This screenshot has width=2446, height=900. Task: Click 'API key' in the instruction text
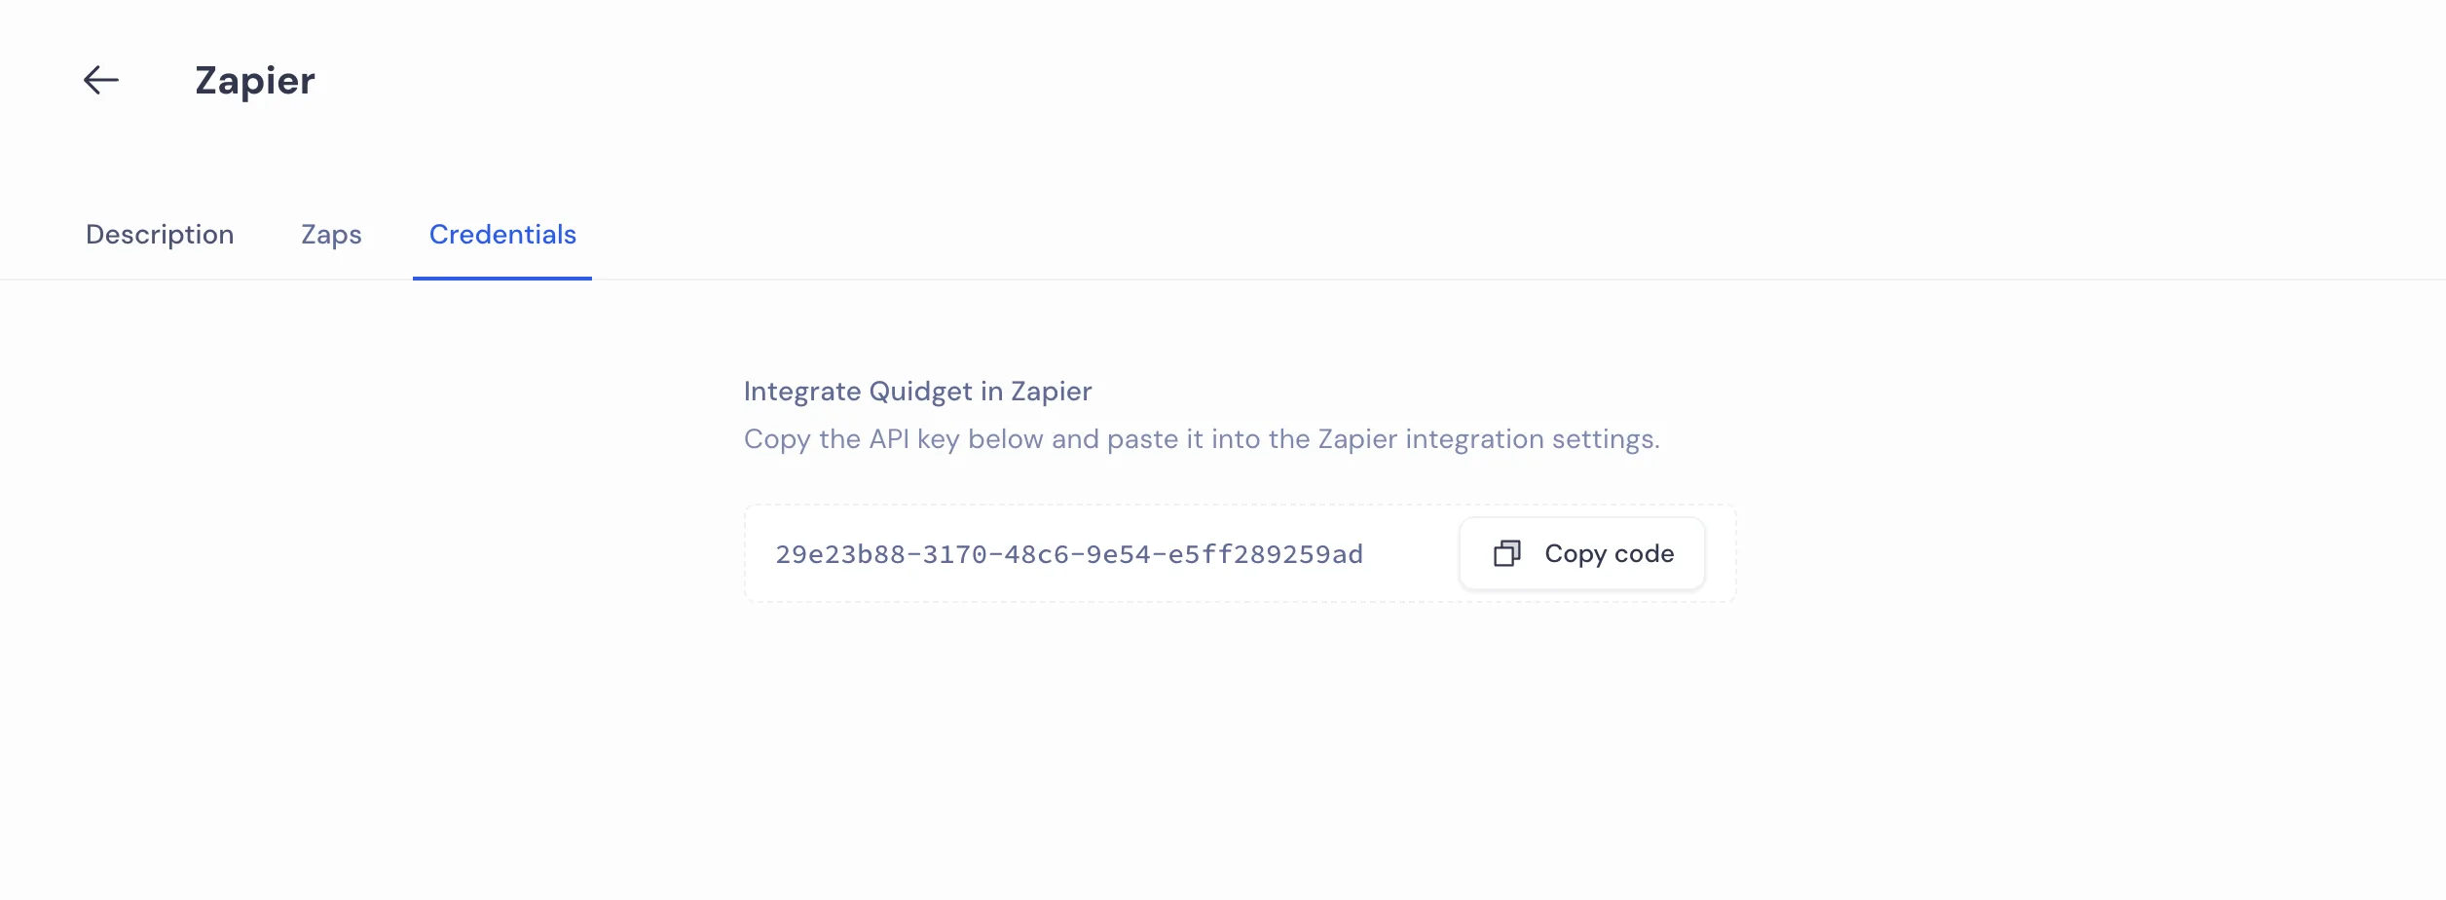pos(914,439)
